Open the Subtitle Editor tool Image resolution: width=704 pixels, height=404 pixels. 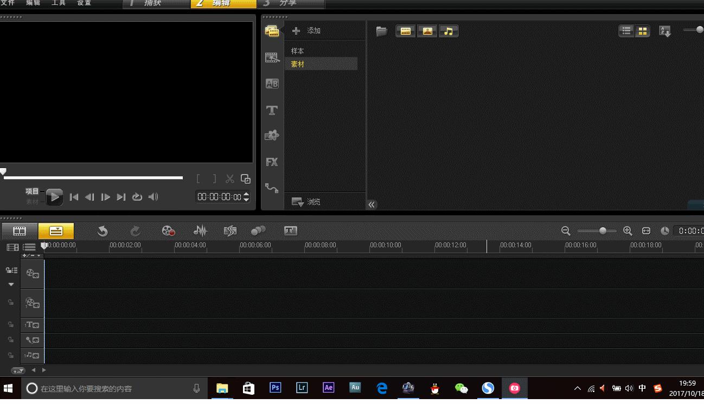coord(291,231)
